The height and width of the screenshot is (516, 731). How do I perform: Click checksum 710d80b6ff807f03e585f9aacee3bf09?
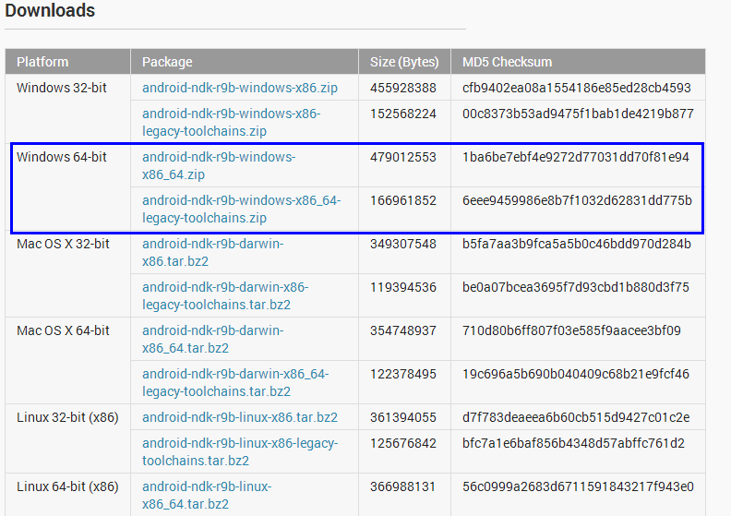pos(571,330)
